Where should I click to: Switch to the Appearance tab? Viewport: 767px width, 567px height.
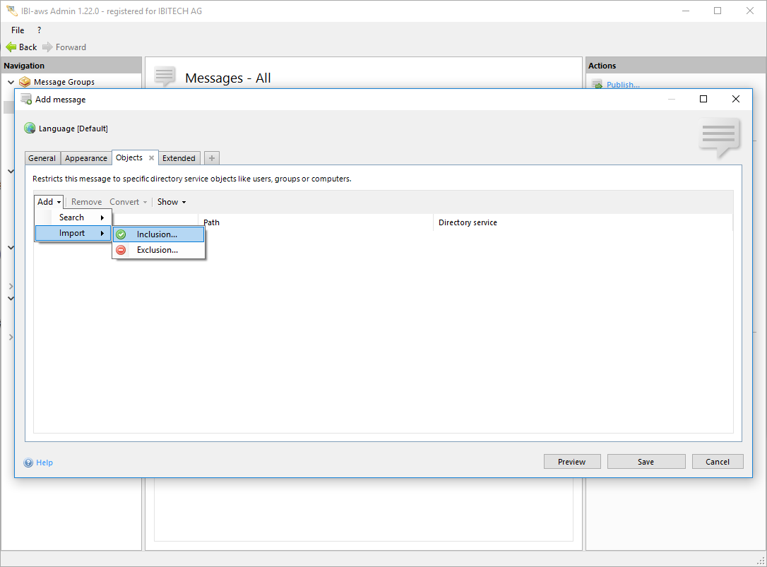click(x=86, y=158)
